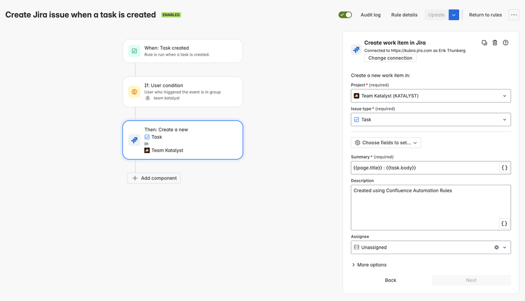Open the Audit log
The image size is (525, 301).
pyautogui.click(x=370, y=15)
